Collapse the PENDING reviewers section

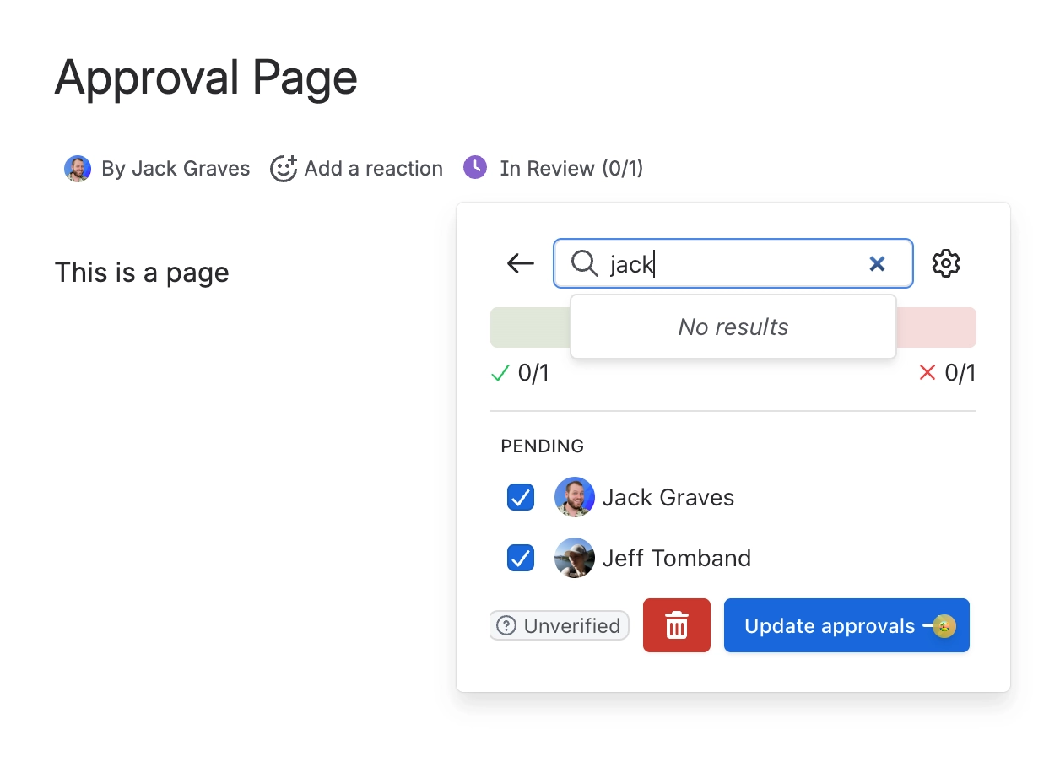[542, 446]
